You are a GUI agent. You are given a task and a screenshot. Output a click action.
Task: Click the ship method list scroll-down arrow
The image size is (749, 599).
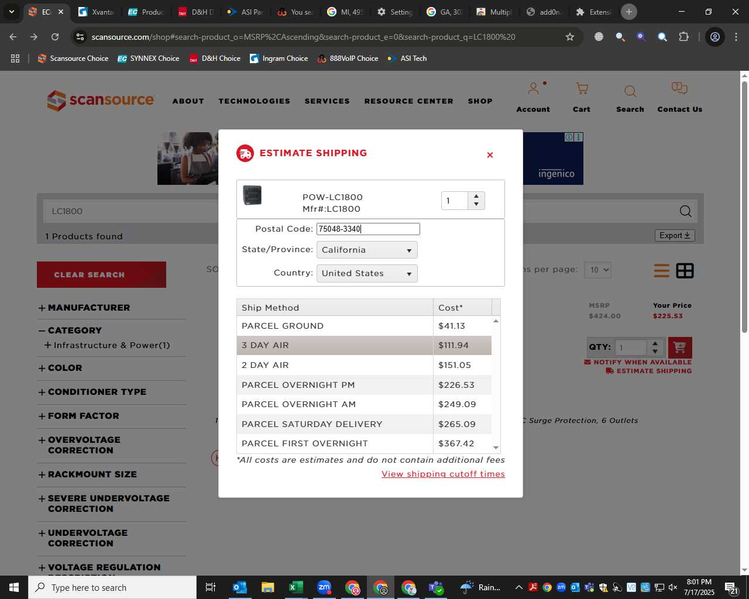[496, 448]
